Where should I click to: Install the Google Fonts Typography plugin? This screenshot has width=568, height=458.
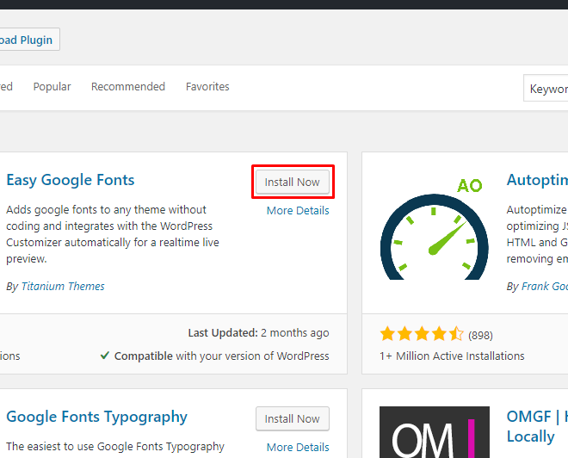[x=293, y=419]
